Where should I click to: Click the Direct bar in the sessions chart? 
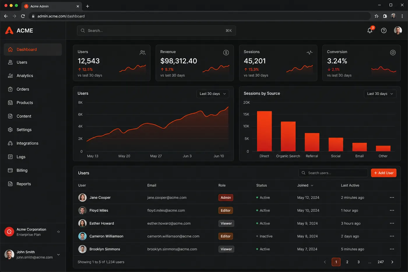(264, 131)
